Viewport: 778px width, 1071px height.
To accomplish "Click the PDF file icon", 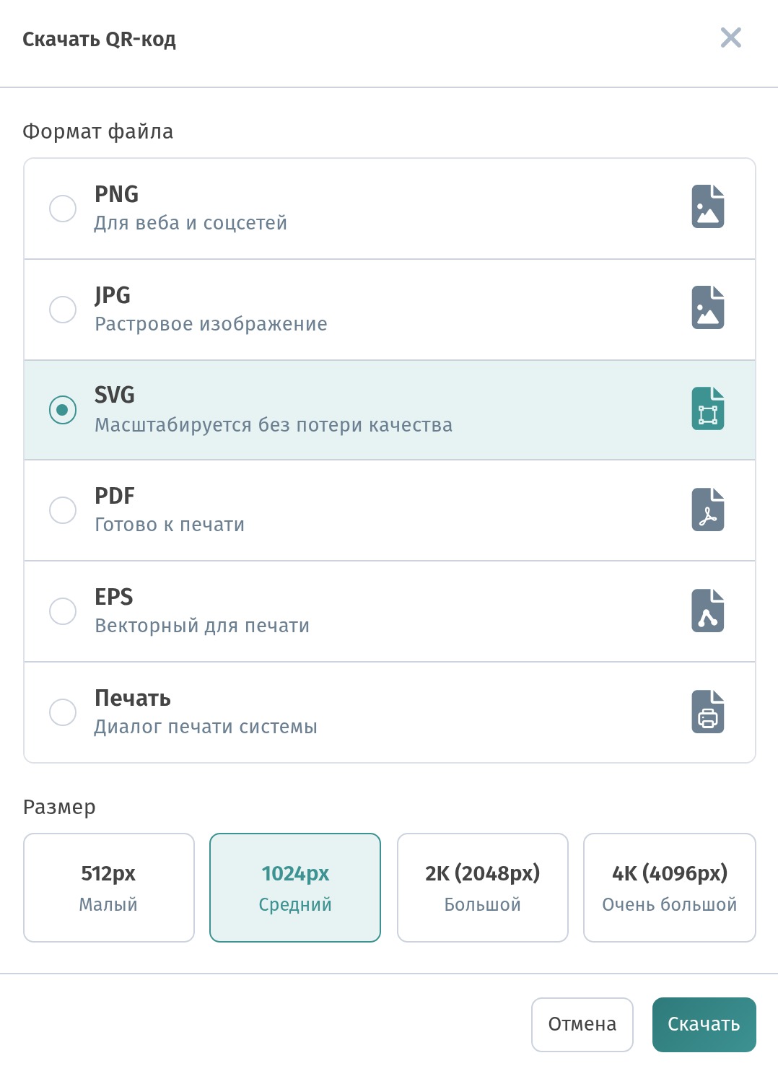I will (x=708, y=510).
